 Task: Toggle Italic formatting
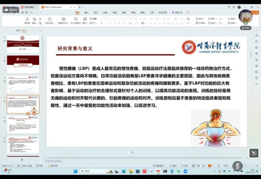(106, 23)
